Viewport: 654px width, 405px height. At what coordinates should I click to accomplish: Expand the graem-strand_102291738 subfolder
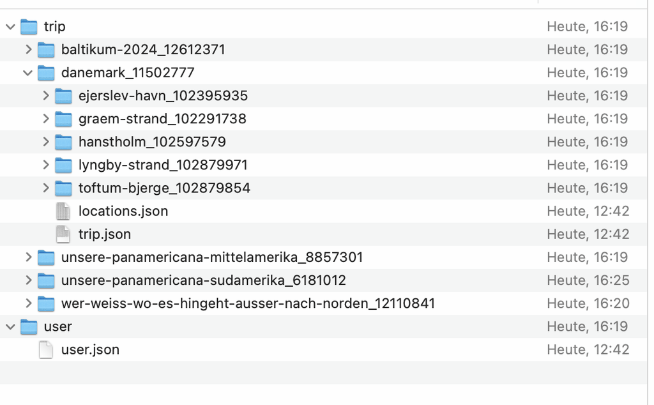click(x=46, y=119)
